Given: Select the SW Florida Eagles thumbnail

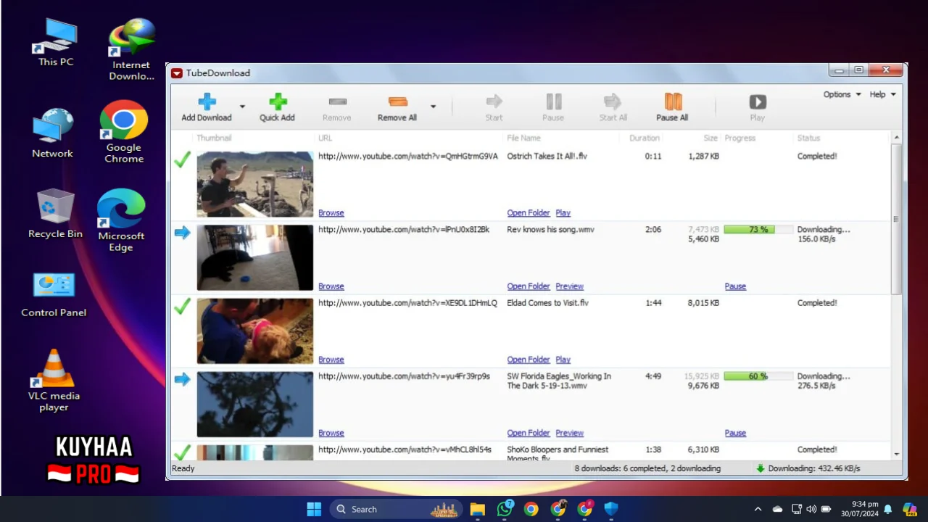Looking at the screenshot, I should [255, 404].
